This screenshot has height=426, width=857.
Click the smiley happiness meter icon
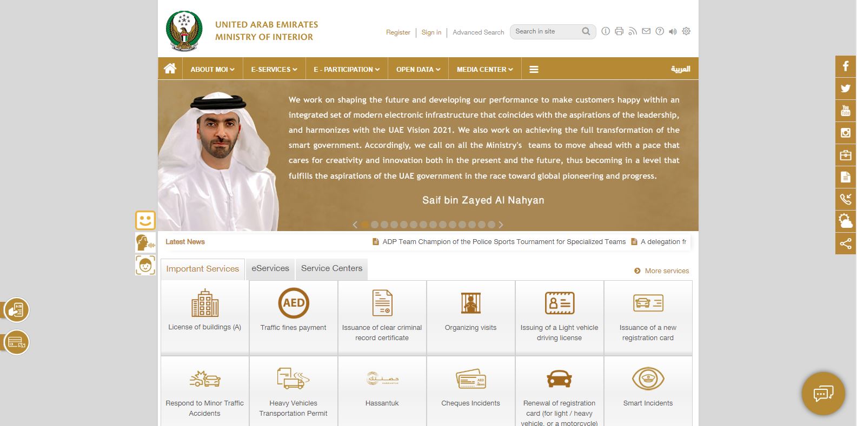[x=145, y=220]
